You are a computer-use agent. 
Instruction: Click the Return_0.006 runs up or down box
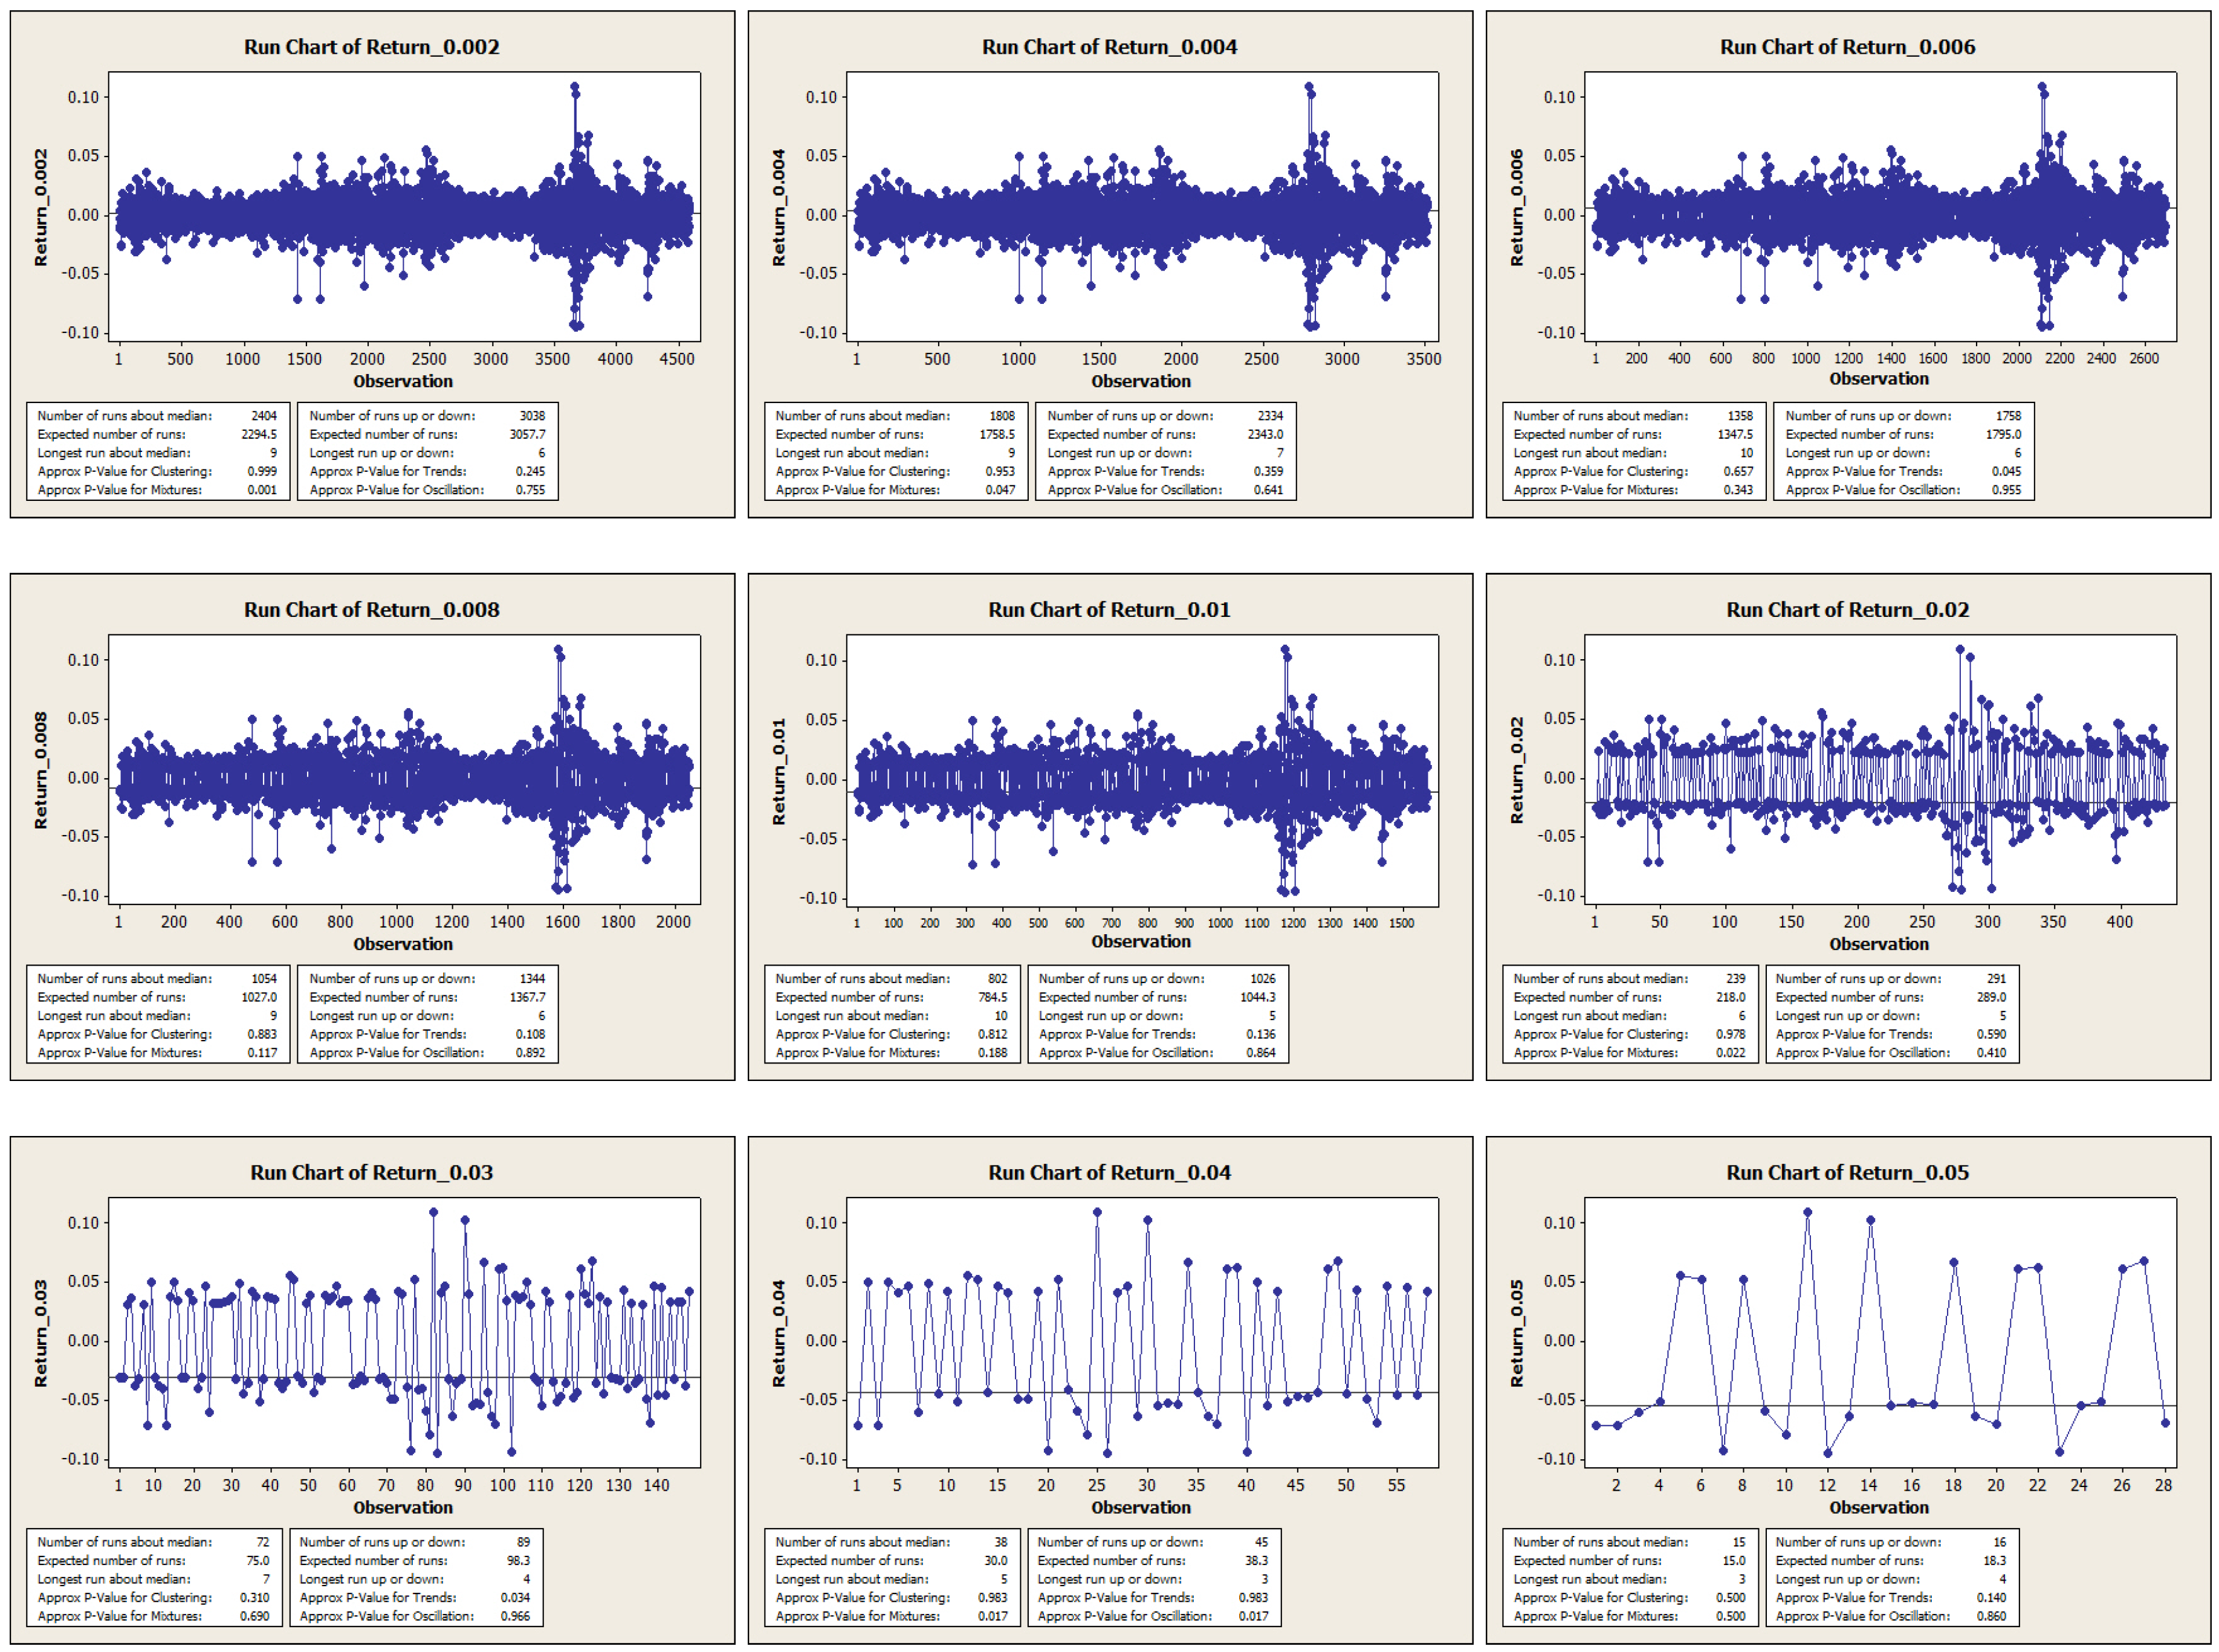[1903, 452]
